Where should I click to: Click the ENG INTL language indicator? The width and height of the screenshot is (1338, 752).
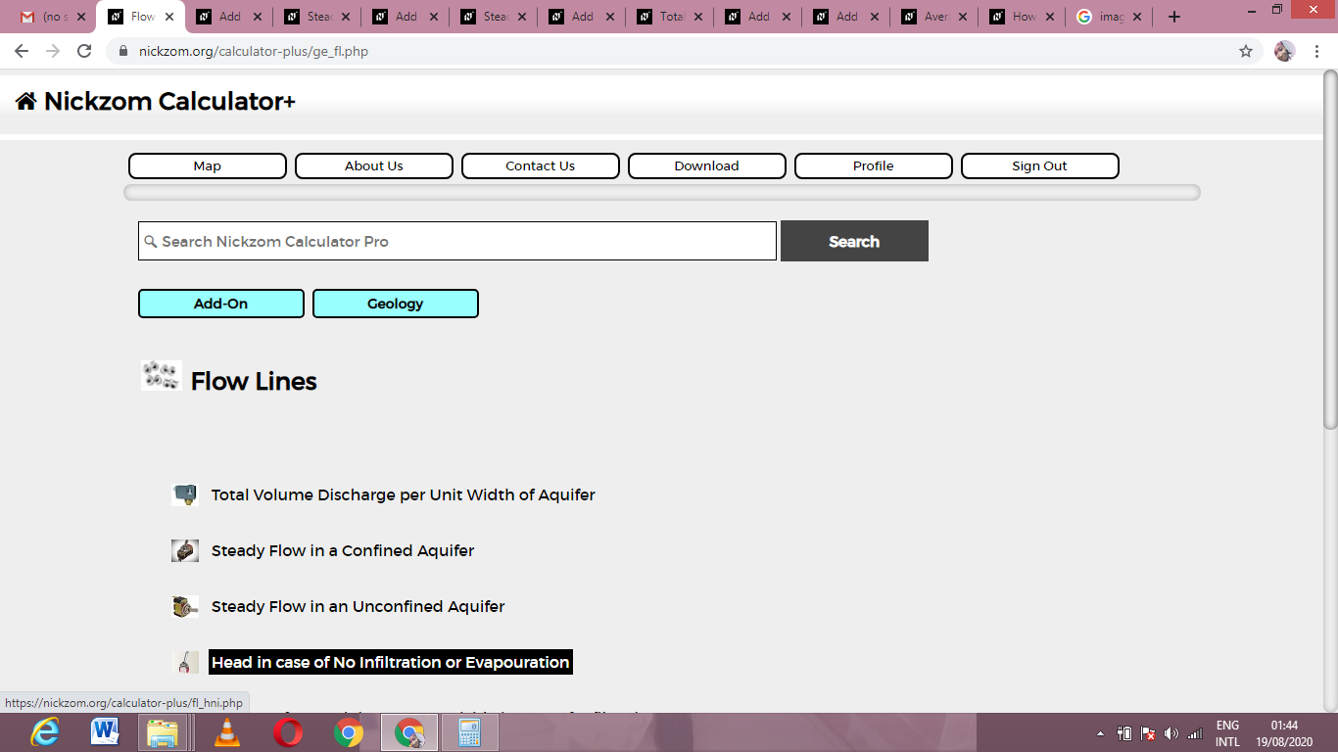point(1227,733)
